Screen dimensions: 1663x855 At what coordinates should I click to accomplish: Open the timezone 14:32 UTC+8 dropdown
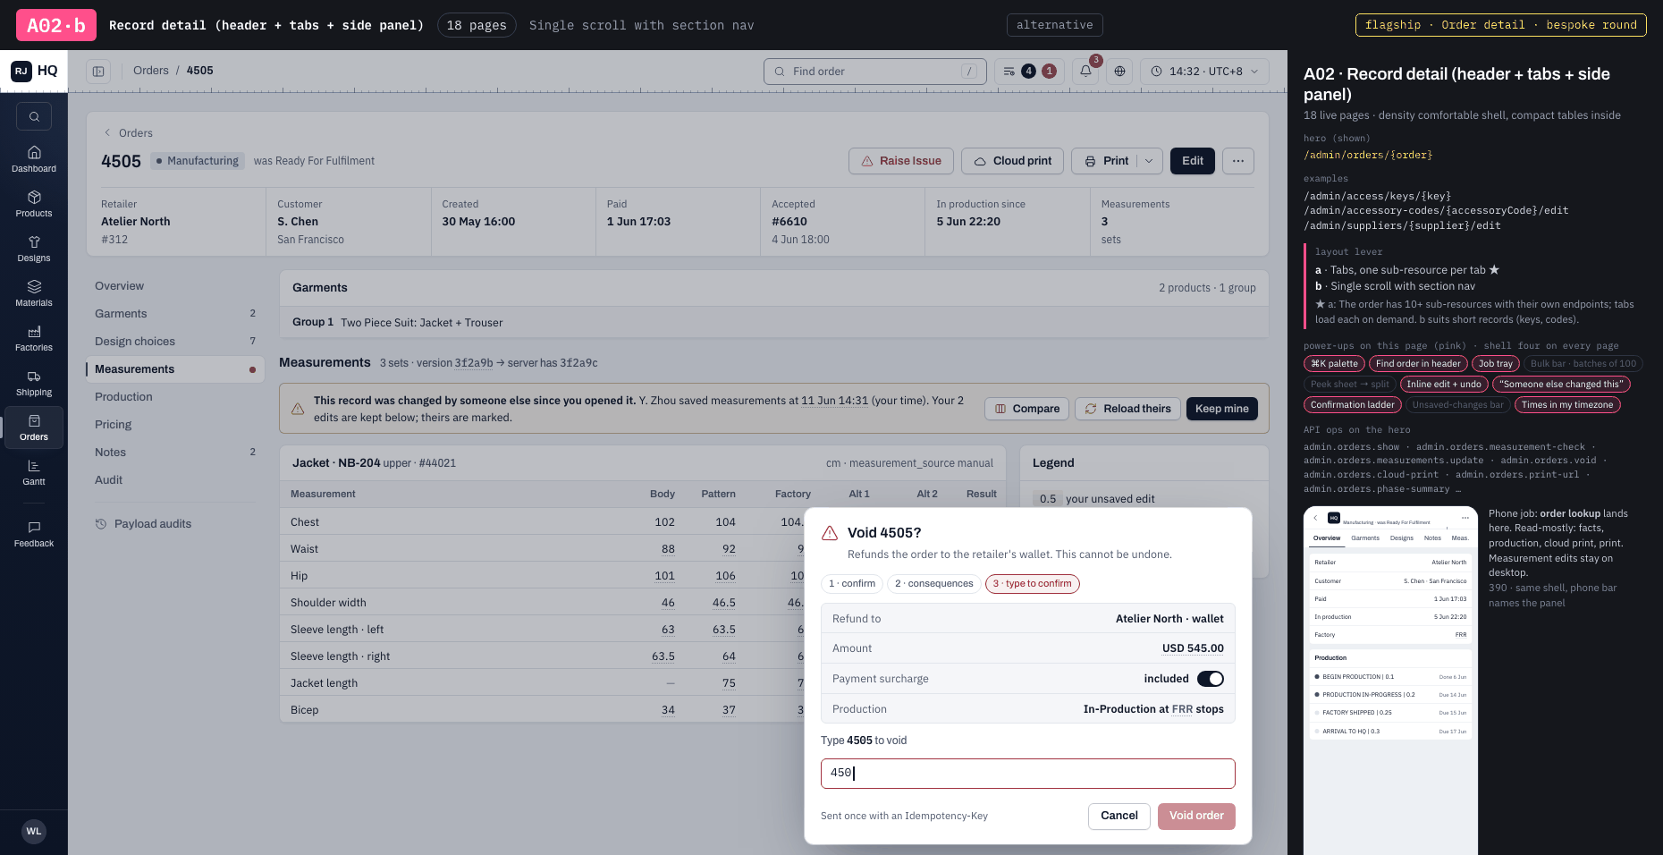(x=1204, y=71)
